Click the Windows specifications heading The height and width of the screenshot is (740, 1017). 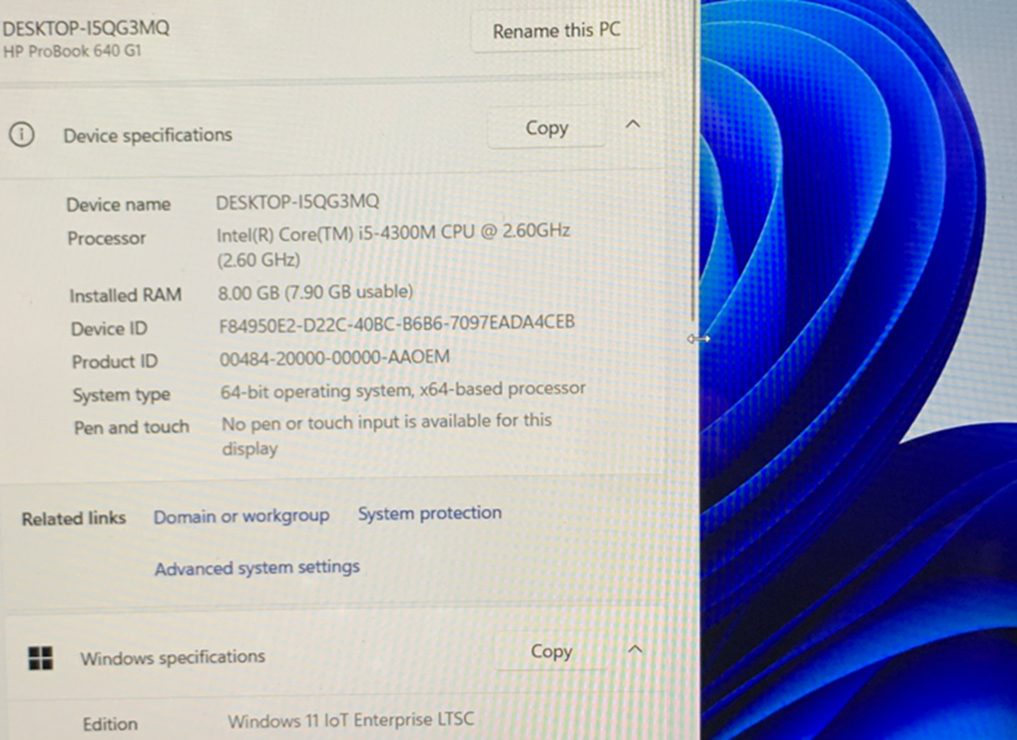click(173, 658)
